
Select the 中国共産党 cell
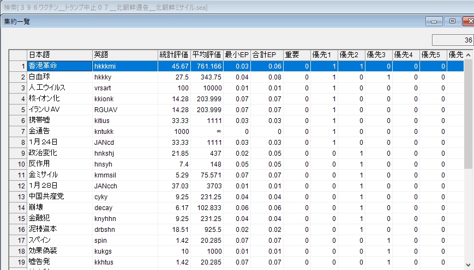[x=59, y=197]
